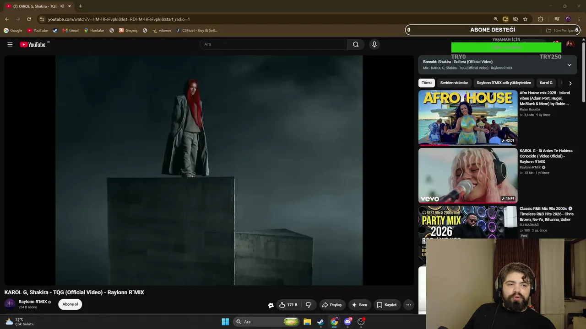Open the more actions three-dot menu under the video

(x=408, y=305)
